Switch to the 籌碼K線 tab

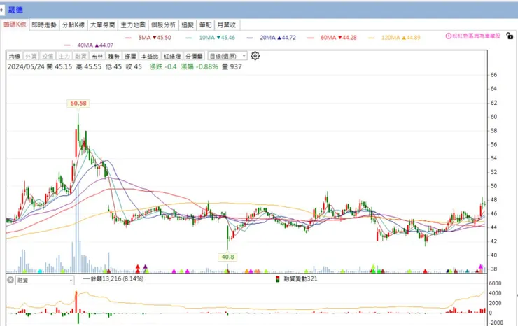(x=15, y=24)
